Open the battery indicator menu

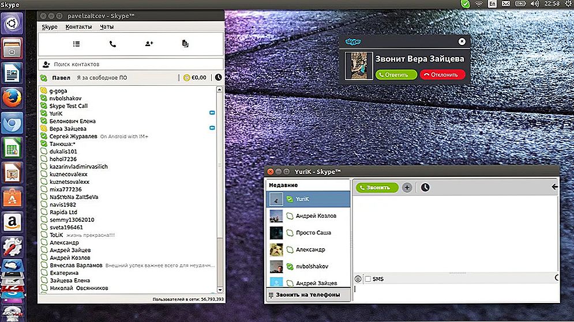520,4
